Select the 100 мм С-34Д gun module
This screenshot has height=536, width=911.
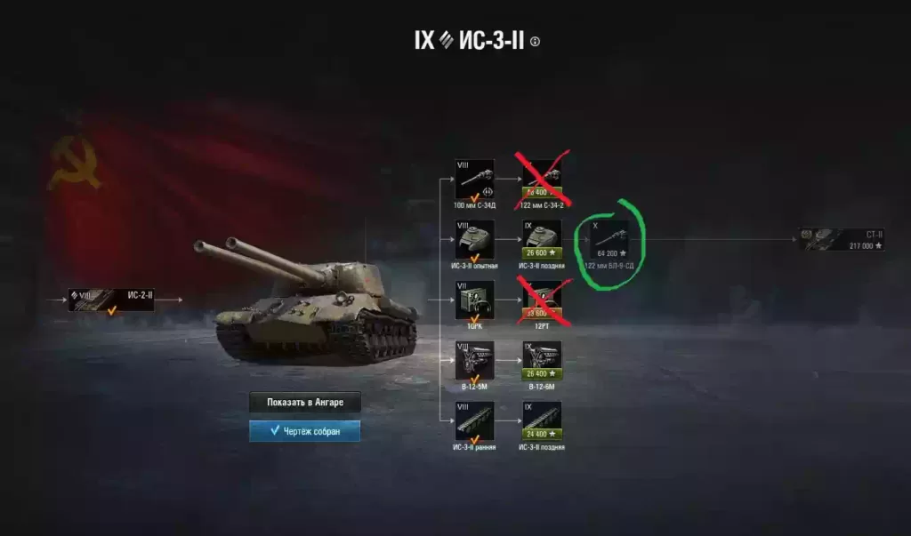tap(475, 180)
